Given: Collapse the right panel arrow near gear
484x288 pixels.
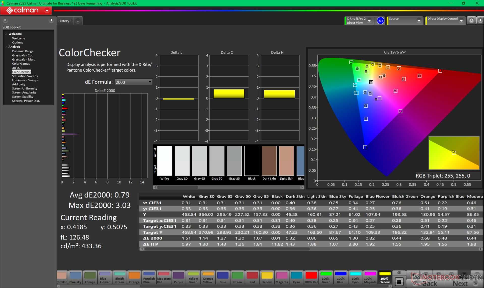Looking at the screenshot, I should click(480, 21).
